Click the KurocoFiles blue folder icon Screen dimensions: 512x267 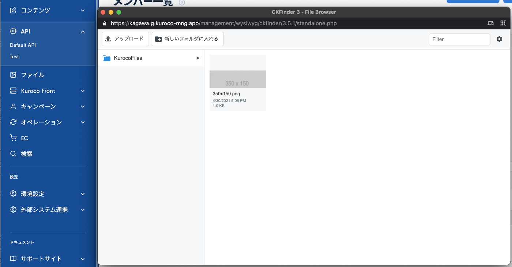[x=106, y=58]
